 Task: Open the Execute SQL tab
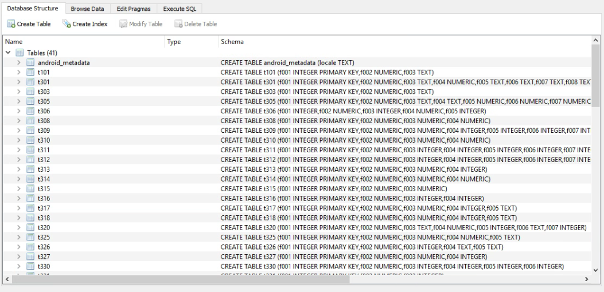coord(180,9)
